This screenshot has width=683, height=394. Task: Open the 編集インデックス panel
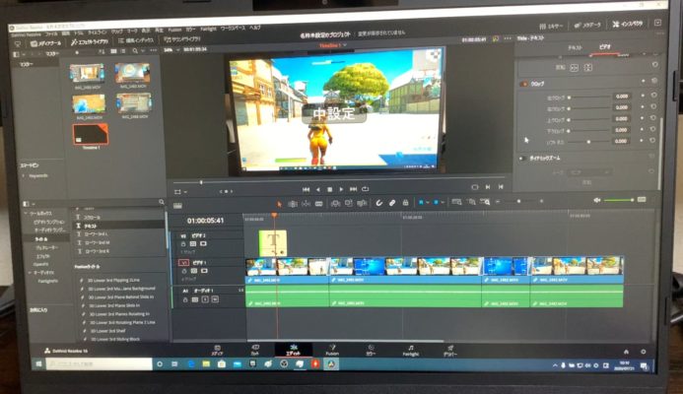pyautogui.click(x=136, y=40)
